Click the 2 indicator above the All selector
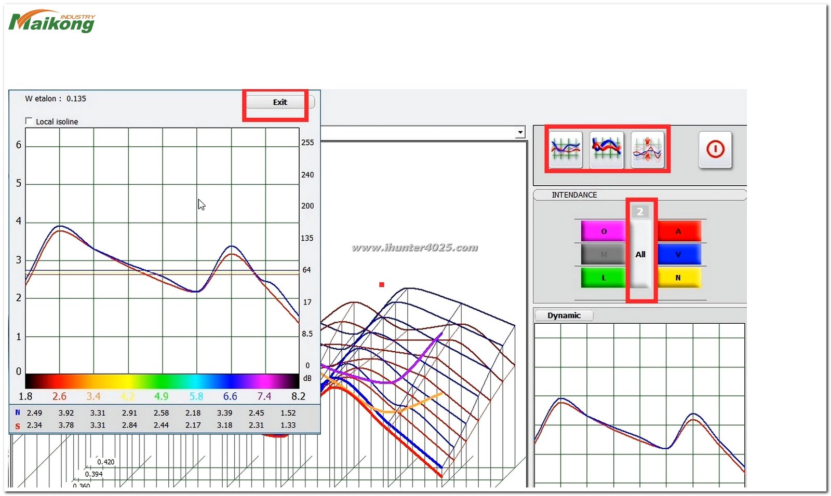 tap(640, 211)
